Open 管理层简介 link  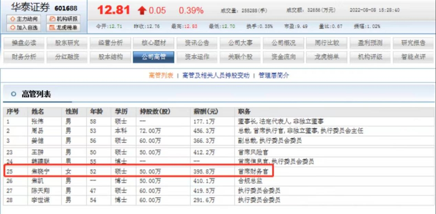tap(274, 76)
